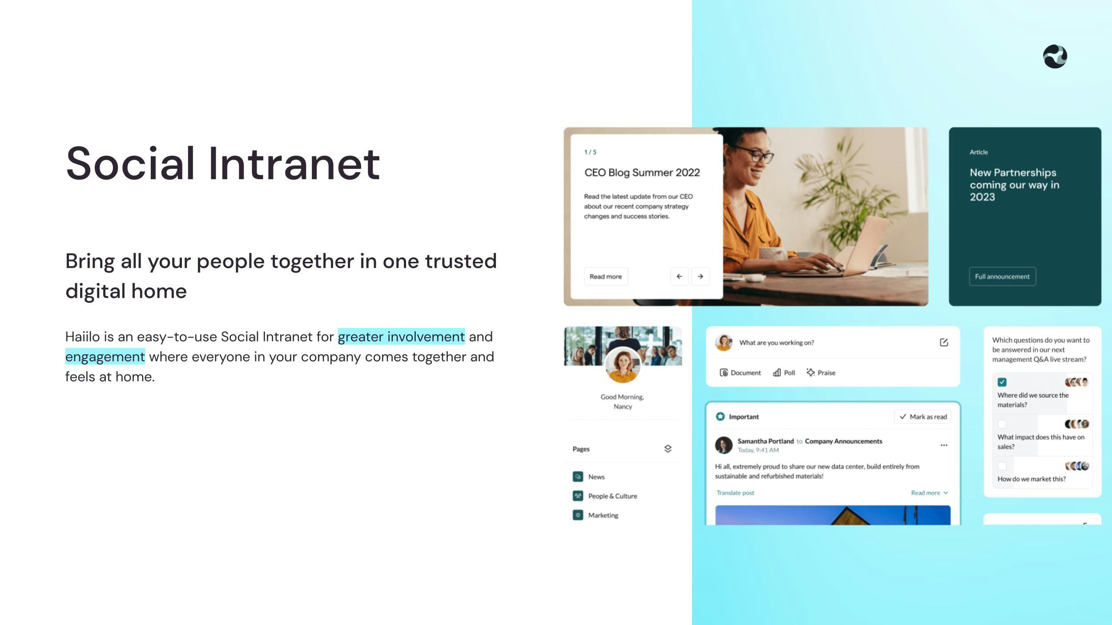Click the back navigation arrow on CEO Blog
This screenshot has width=1112, height=625.
tap(677, 276)
